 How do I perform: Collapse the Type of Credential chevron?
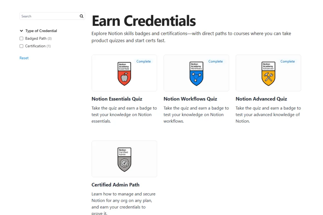tap(21, 31)
